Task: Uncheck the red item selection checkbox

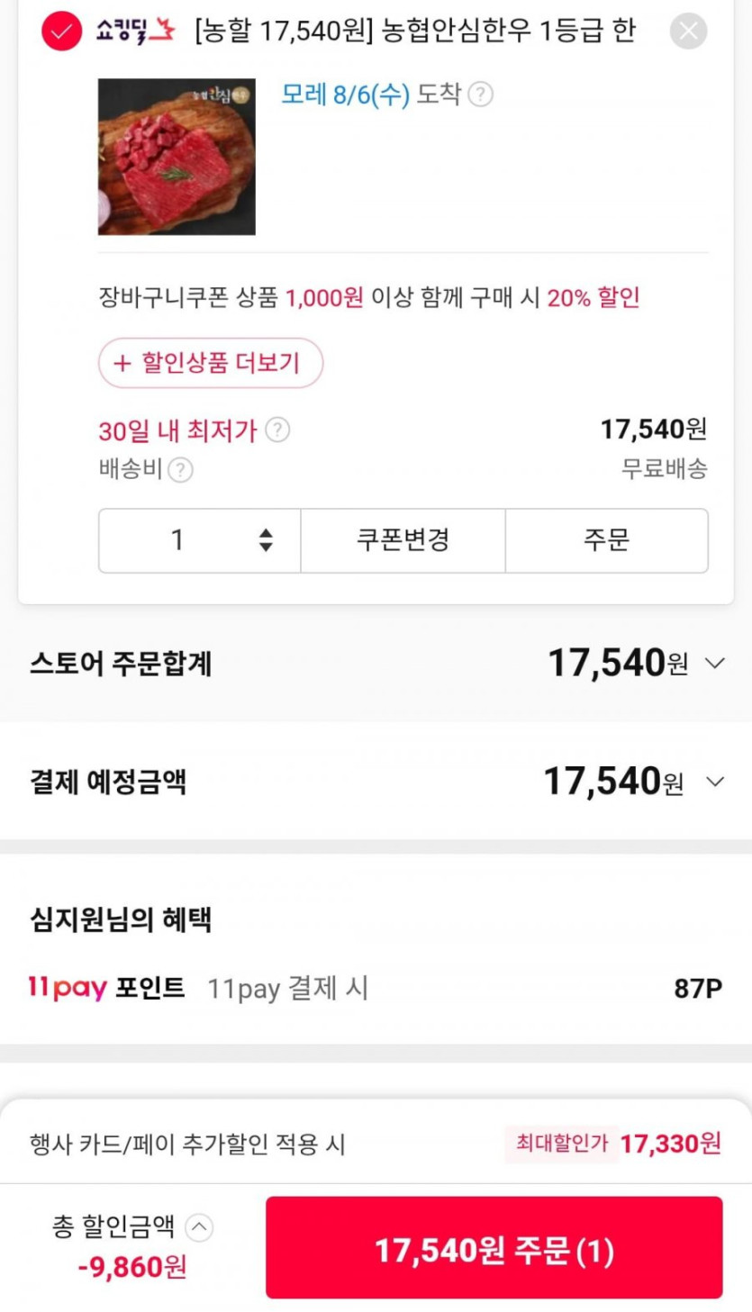Action: point(61,32)
